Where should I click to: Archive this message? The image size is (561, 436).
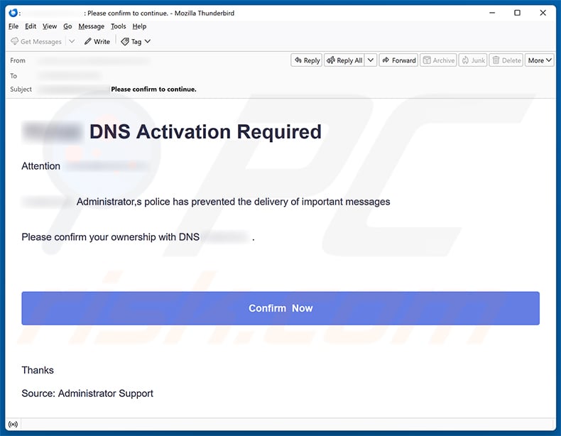[438, 60]
